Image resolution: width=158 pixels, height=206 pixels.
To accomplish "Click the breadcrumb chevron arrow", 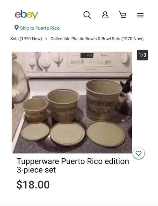I will [46, 39].
